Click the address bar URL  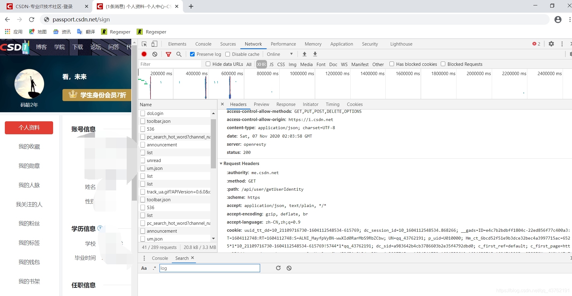coord(81,19)
